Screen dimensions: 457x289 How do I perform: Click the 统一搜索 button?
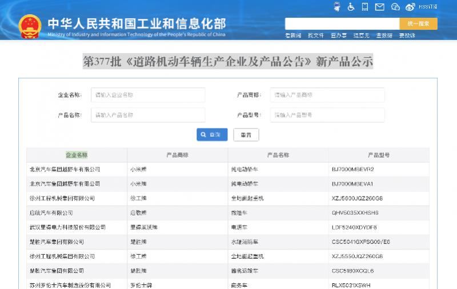(418, 23)
